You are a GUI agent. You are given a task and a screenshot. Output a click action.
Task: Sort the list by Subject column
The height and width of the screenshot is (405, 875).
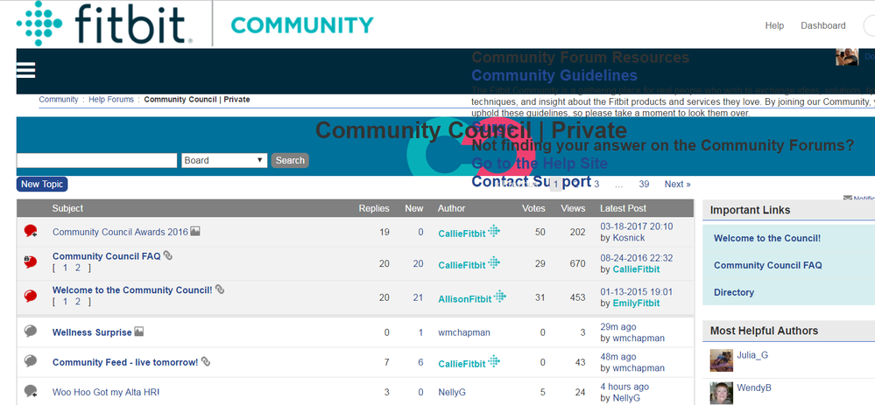coord(67,208)
